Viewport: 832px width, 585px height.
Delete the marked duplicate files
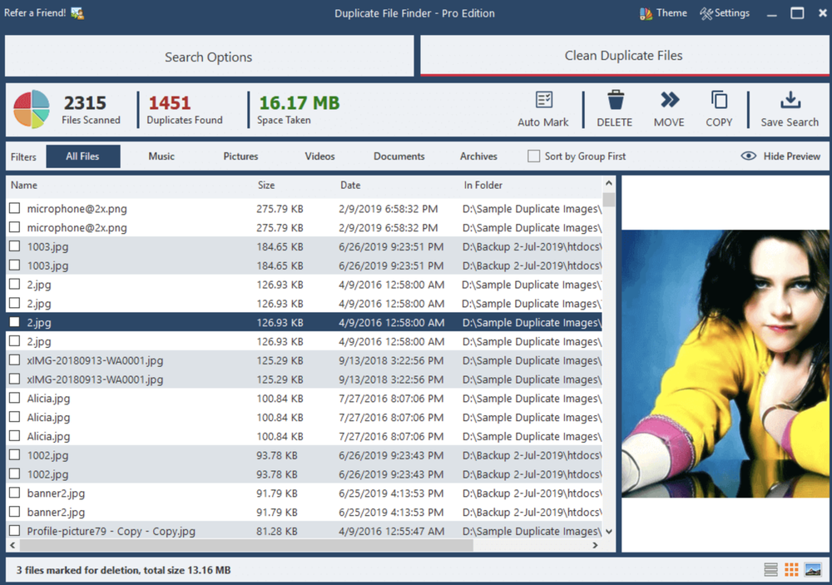(x=615, y=108)
